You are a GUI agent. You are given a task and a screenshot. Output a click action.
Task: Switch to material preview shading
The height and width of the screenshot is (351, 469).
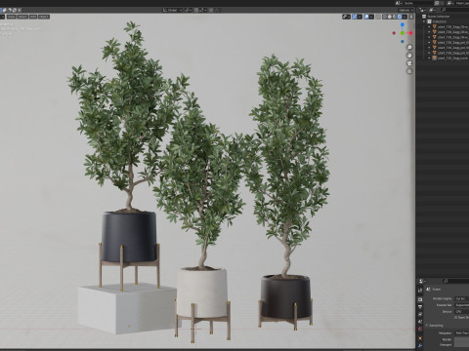pos(395,17)
